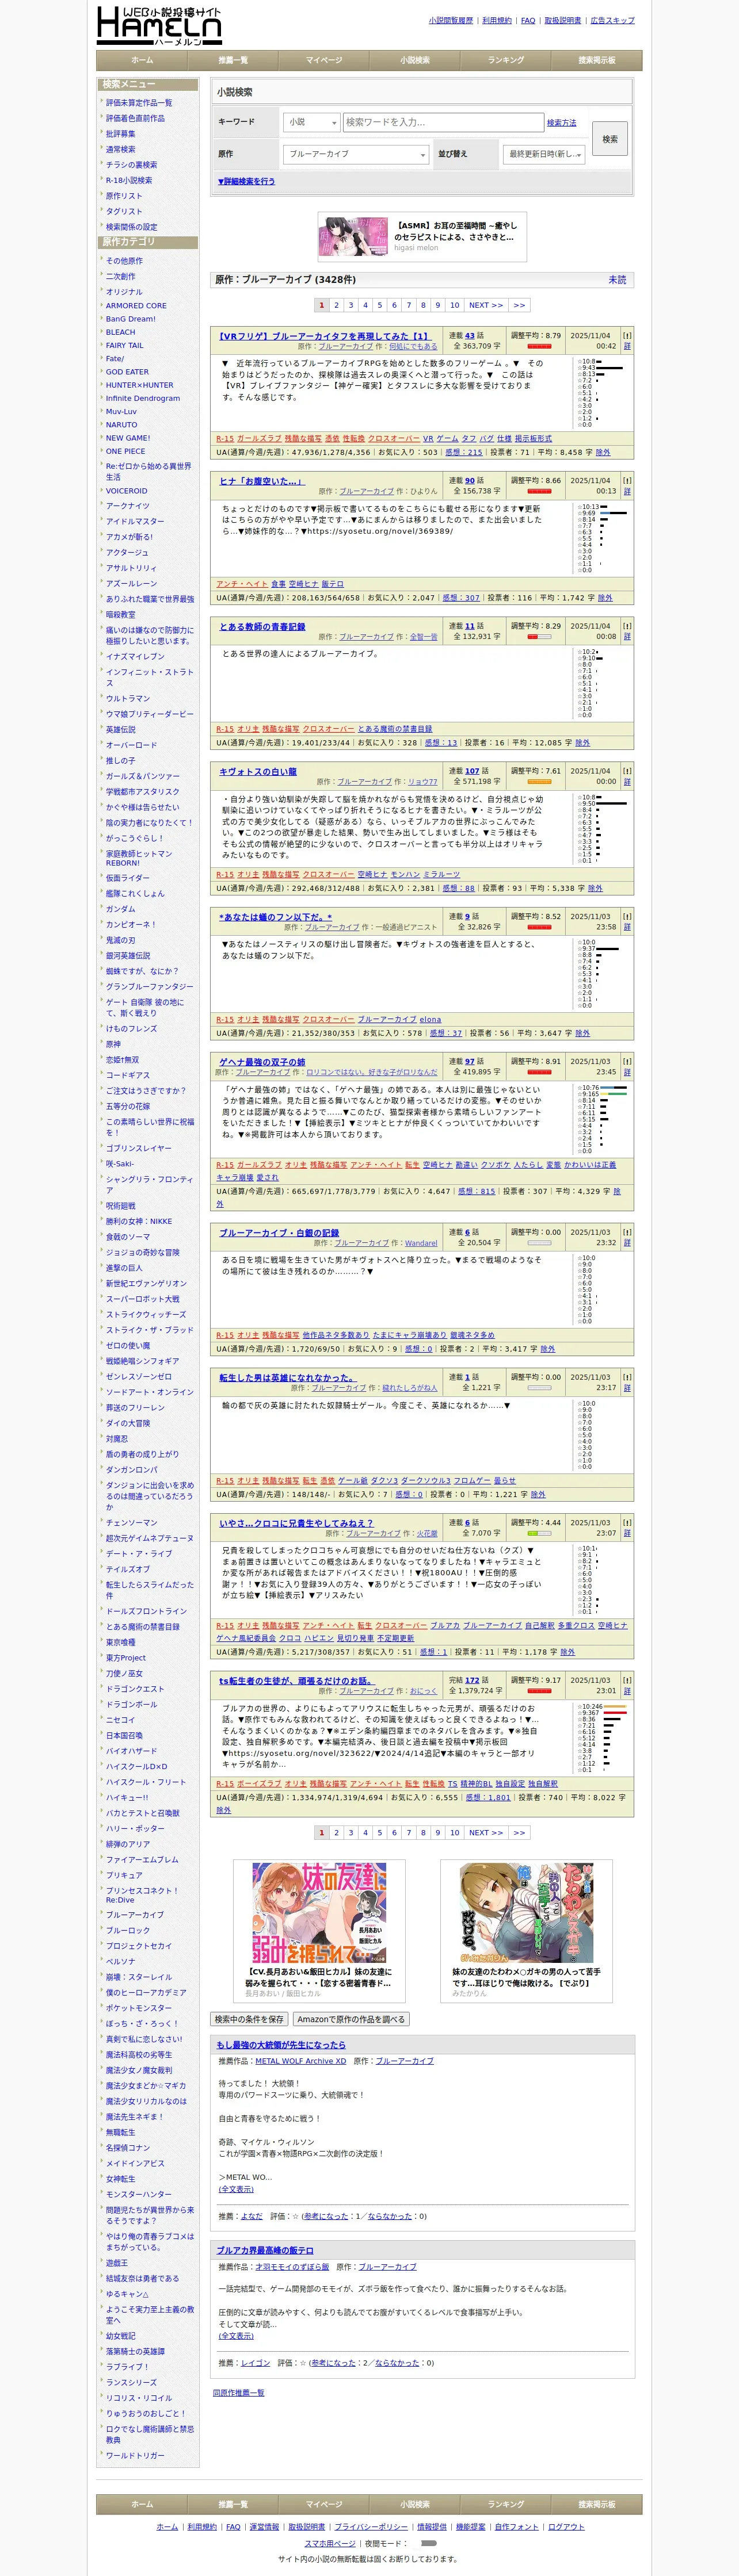
Task: Go to page 10 in the bottom pagination
Action: (455, 1833)
